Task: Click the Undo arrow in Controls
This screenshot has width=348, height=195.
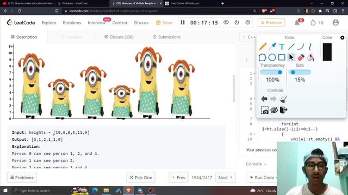Action: tap(264, 99)
